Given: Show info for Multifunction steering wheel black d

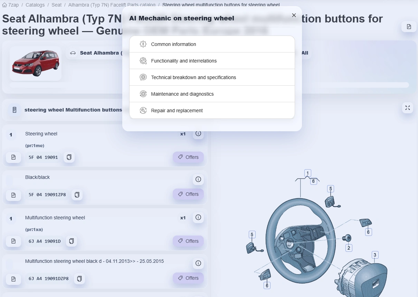Looking at the screenshot, I should click(198, 263).
